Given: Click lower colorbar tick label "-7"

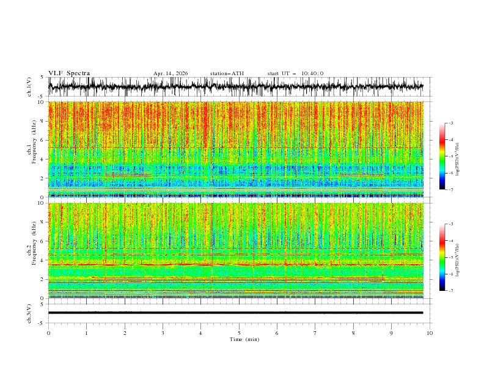Looking at the screenshot, I should pos(451,290).
